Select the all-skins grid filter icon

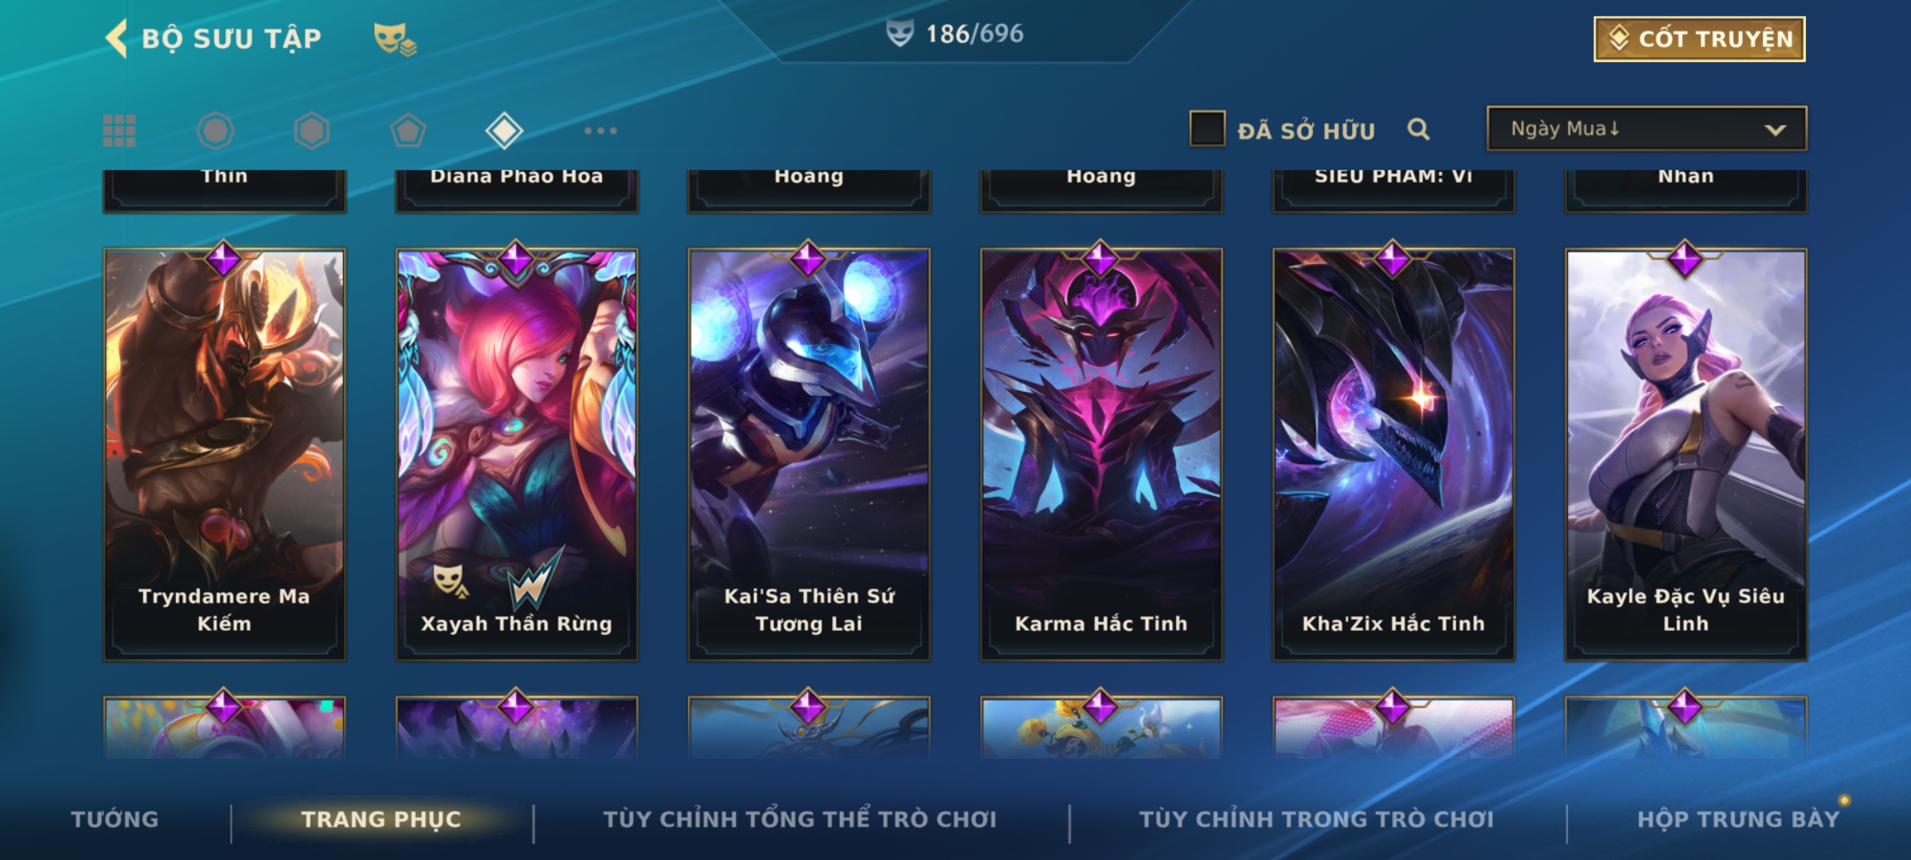tap(119, 131)
